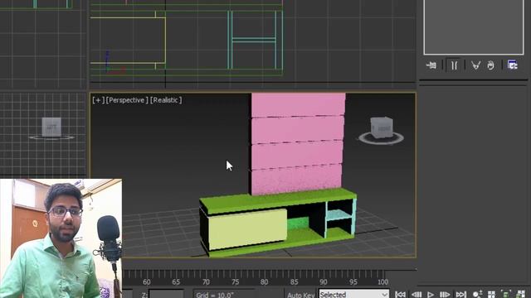
Task: Click Go to End playback button
Action: (x=461, y=295)
